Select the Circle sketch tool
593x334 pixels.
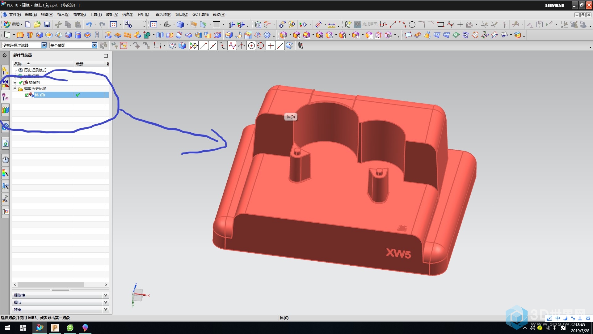click(412, 24)
